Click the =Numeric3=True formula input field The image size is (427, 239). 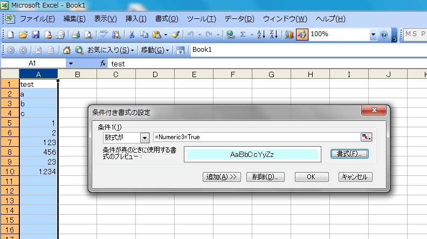256,138
